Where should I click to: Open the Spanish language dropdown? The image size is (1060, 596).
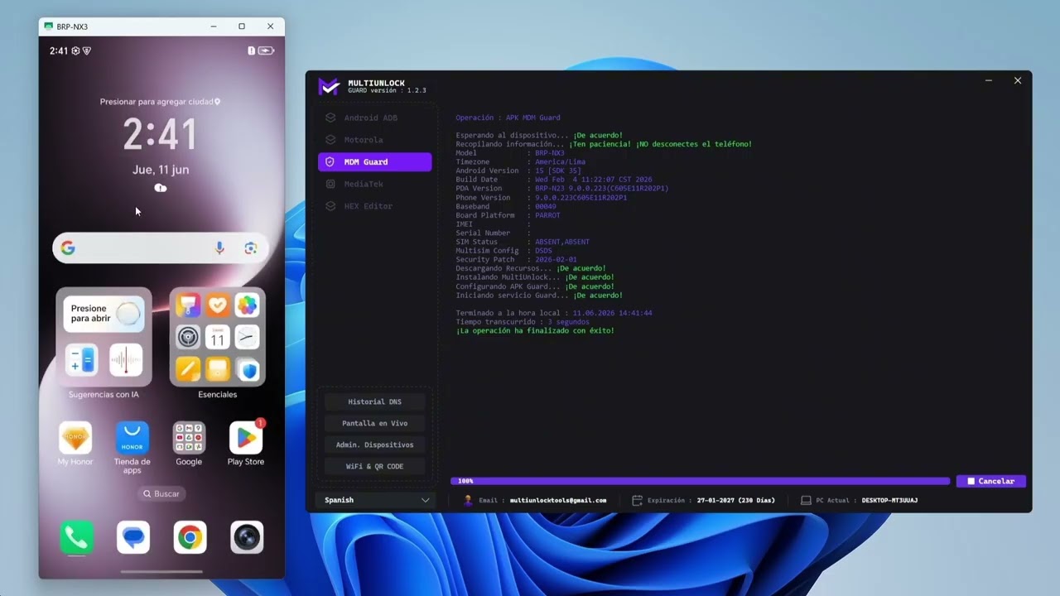[x=375, y=500]
